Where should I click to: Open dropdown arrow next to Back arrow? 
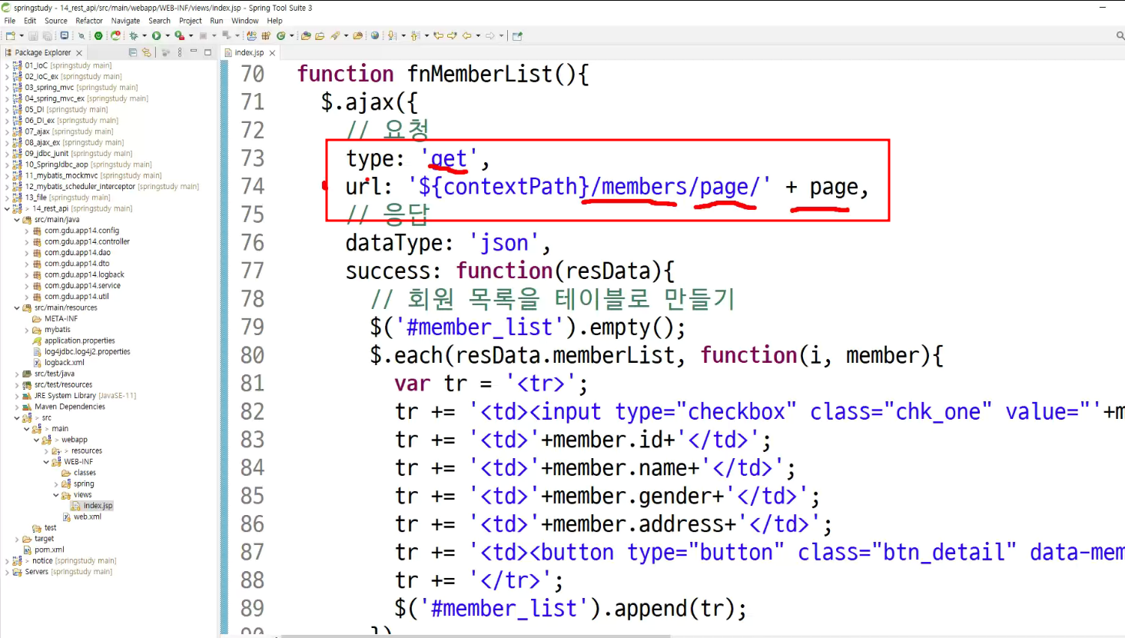(x=478, y=35)
